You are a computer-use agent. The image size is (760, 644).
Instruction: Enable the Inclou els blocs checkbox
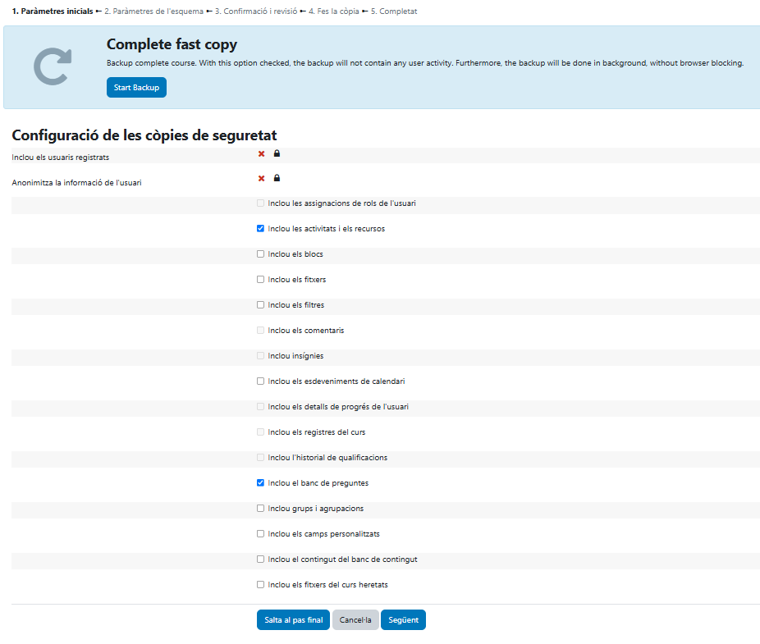pos(261,254)
